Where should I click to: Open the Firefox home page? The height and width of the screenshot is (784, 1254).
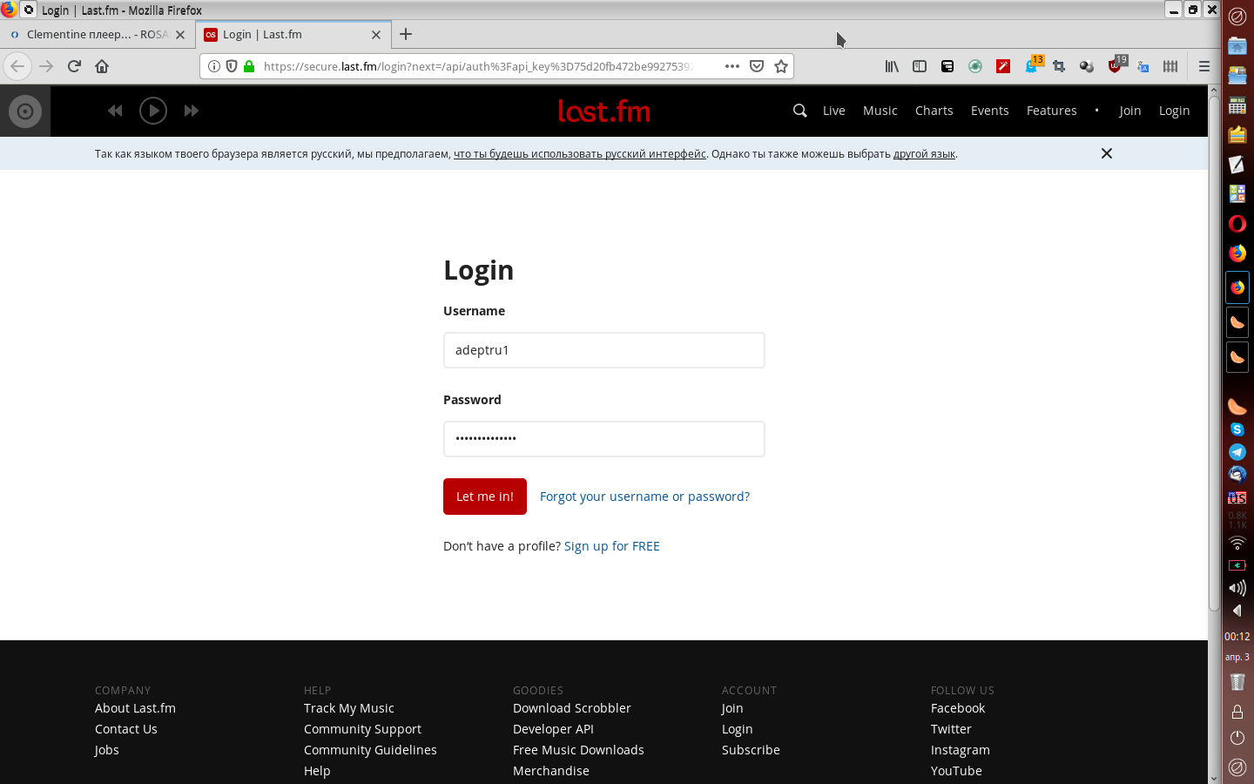point(102,66)
